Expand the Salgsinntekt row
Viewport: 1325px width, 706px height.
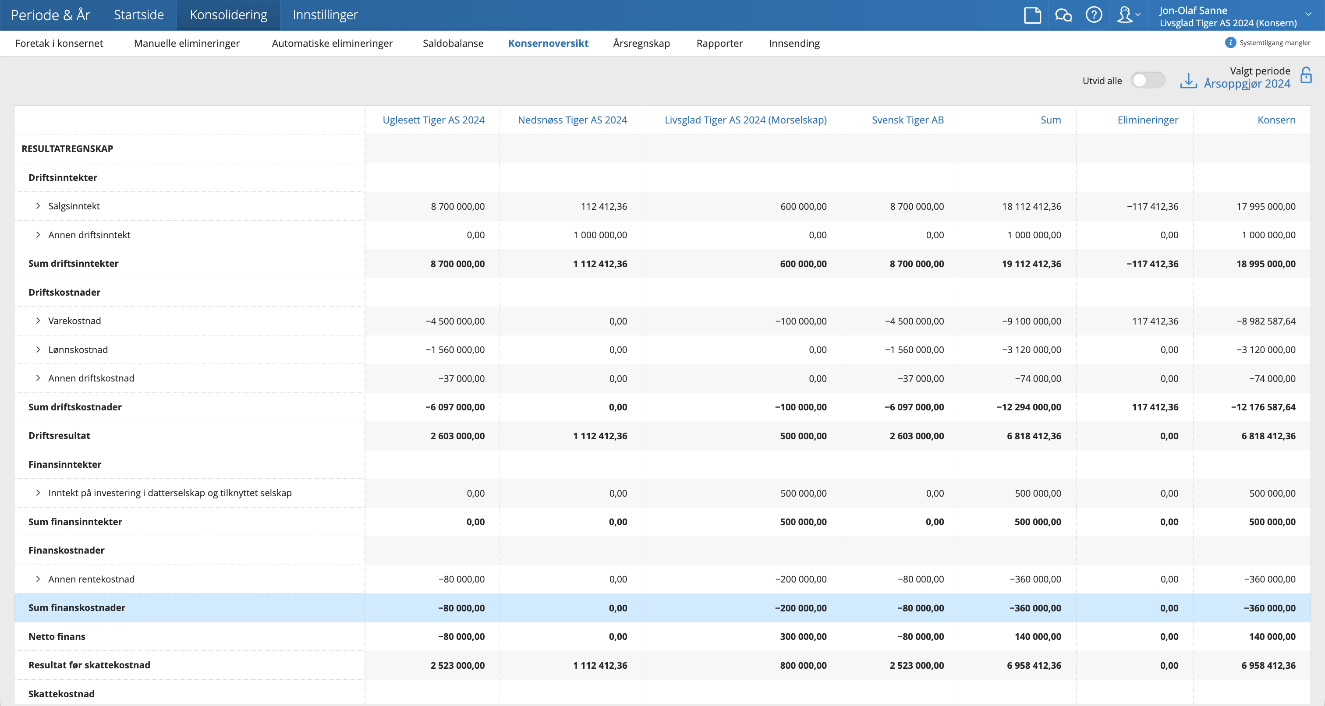[38, 206]
